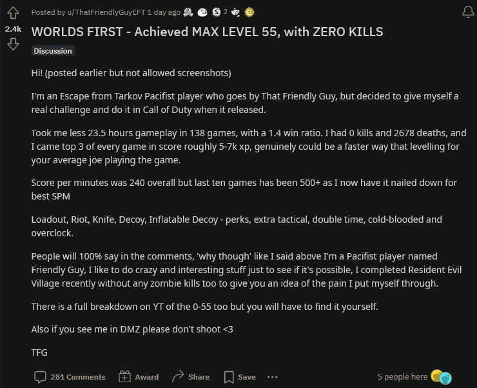Viewport: 477px width, 388px height.
Task: Click the gift box Award icon
Action: tap(124, 377)
